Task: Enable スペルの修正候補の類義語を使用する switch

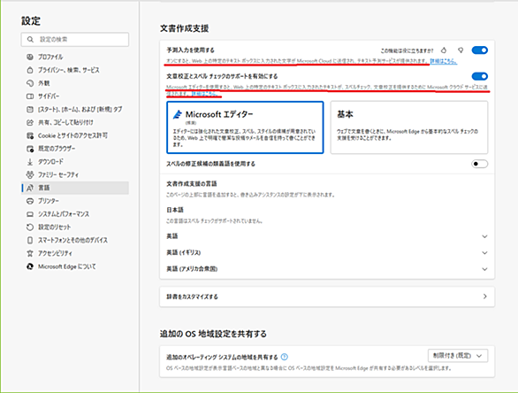Action: [480, 164]
